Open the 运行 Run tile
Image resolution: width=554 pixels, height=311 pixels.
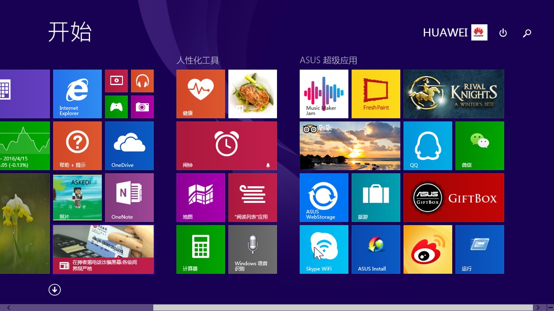(480, 249)
